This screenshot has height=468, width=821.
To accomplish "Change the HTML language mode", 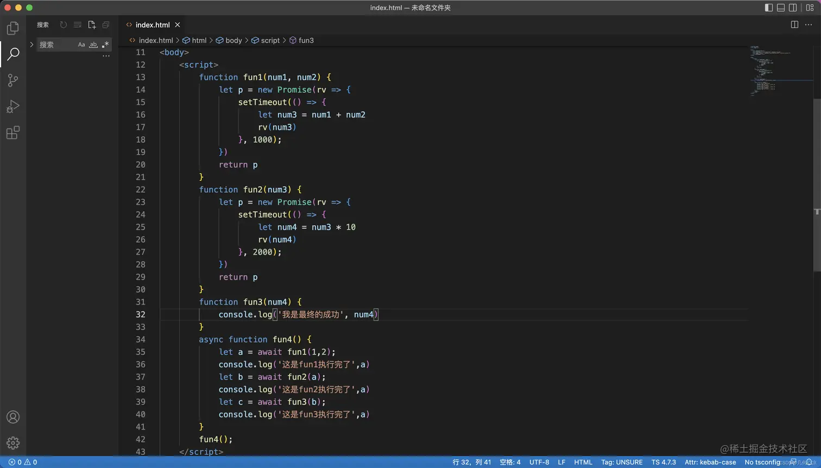I will 583,462.
